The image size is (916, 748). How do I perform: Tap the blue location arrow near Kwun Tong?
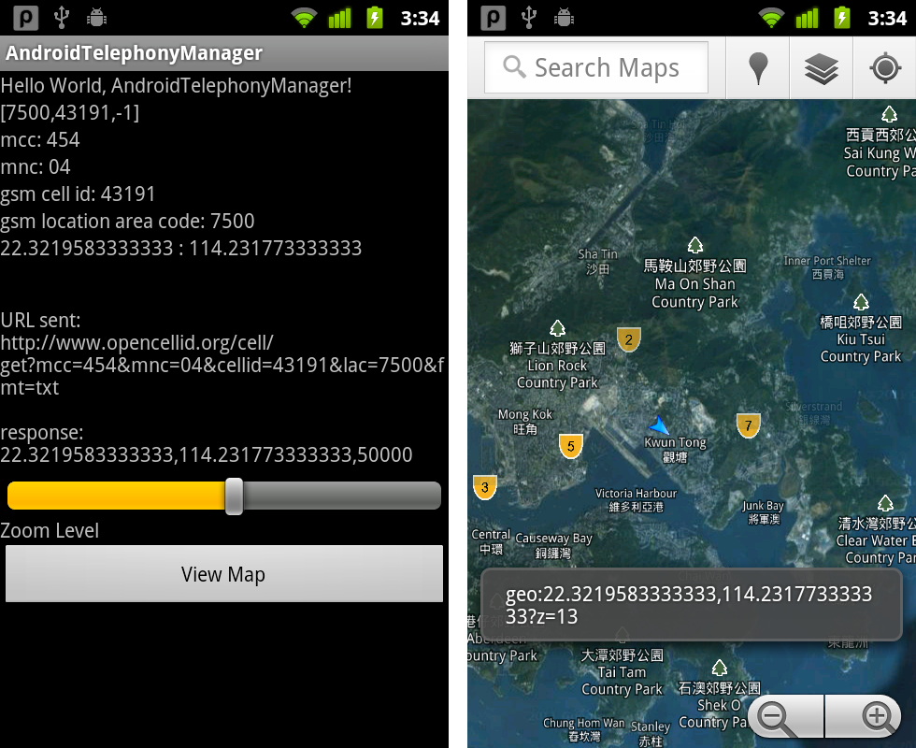pos(659,424)
